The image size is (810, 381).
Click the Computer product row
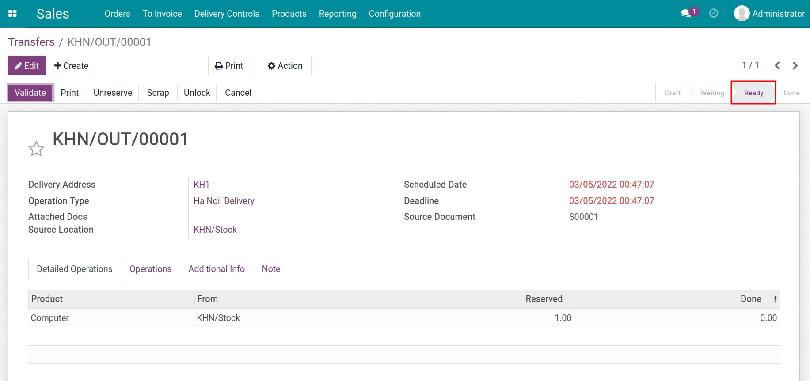click(x=50, y=318)
